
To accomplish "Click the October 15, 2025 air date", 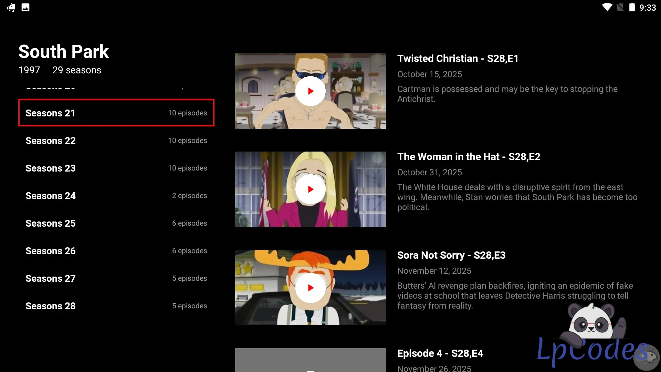I will pyautogui.click(x=430, y=74).
